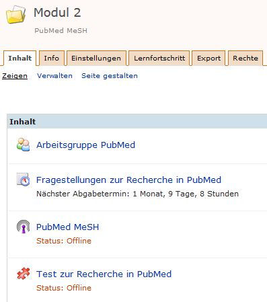Open the Einstellungen tab
Image resolution: width=267 pixels, height=302 pixels.
tap(96, 58)
